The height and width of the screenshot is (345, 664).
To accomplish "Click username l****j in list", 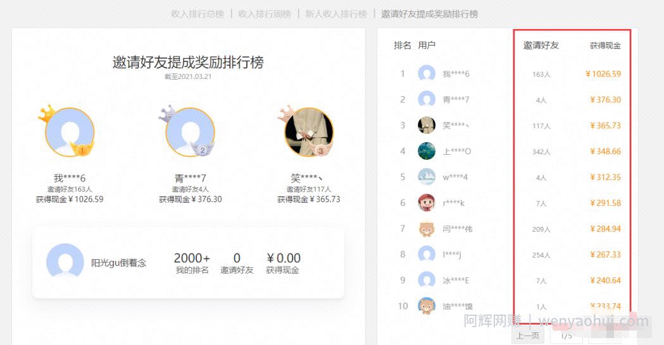I will click(x=452, y=255).
